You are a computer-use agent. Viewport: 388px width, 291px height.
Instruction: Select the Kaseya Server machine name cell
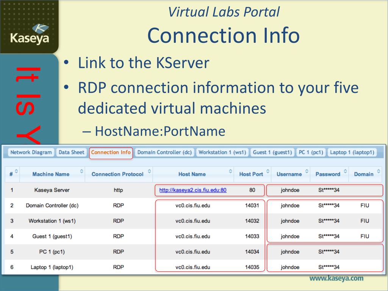point(52,190)
